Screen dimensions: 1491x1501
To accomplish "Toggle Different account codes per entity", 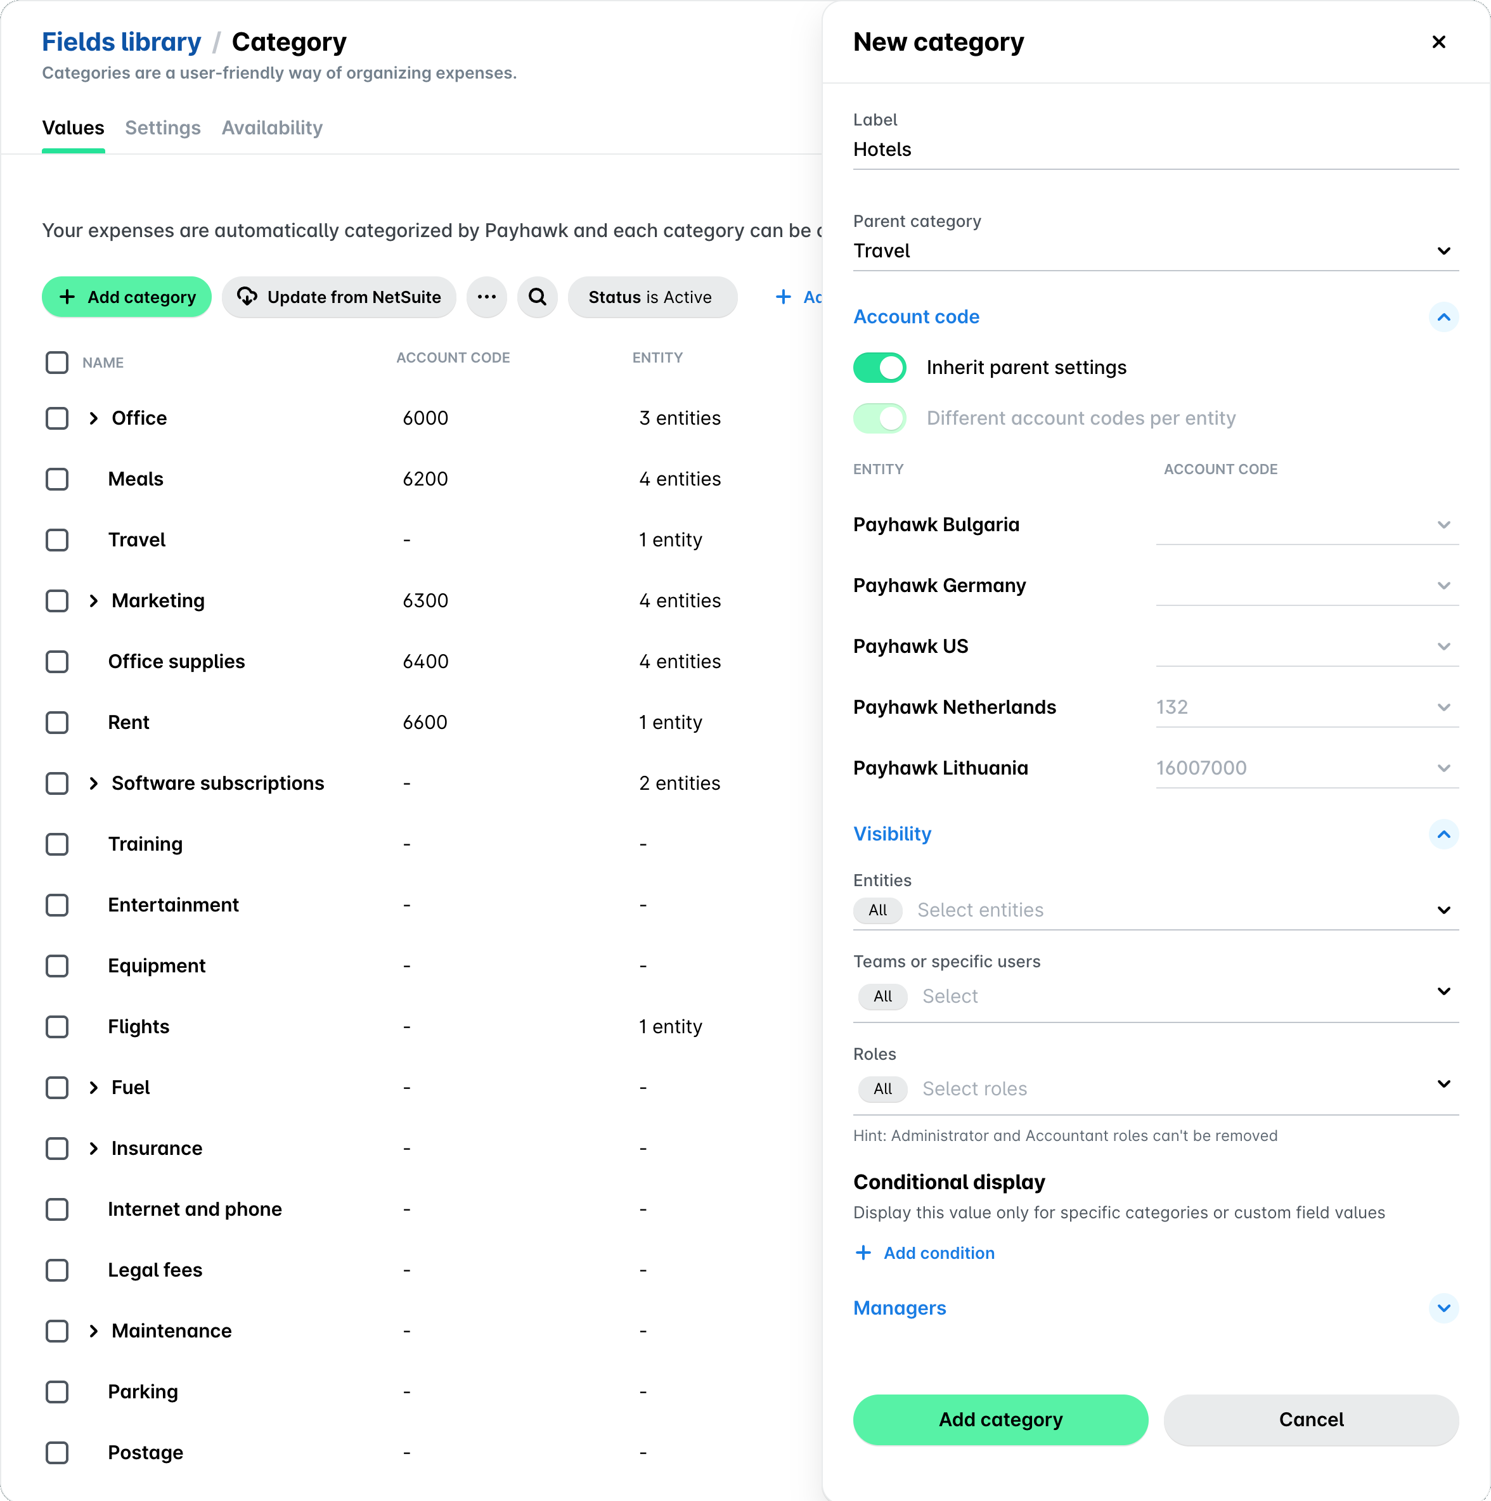I will 879,418.
